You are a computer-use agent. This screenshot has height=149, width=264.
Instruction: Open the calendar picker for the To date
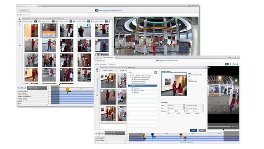point(184,108)
